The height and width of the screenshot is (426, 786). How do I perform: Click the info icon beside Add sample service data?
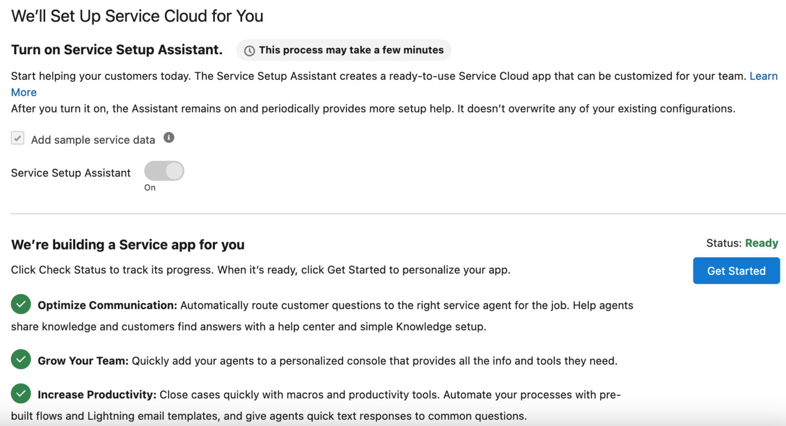tap(169, 138)
